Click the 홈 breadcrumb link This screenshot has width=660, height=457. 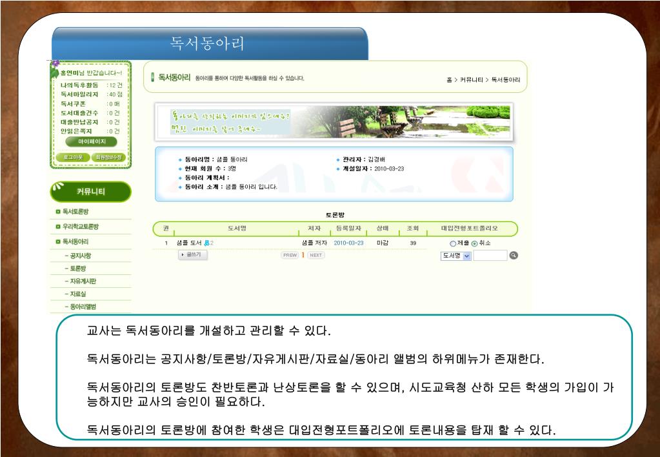[449, 79]
